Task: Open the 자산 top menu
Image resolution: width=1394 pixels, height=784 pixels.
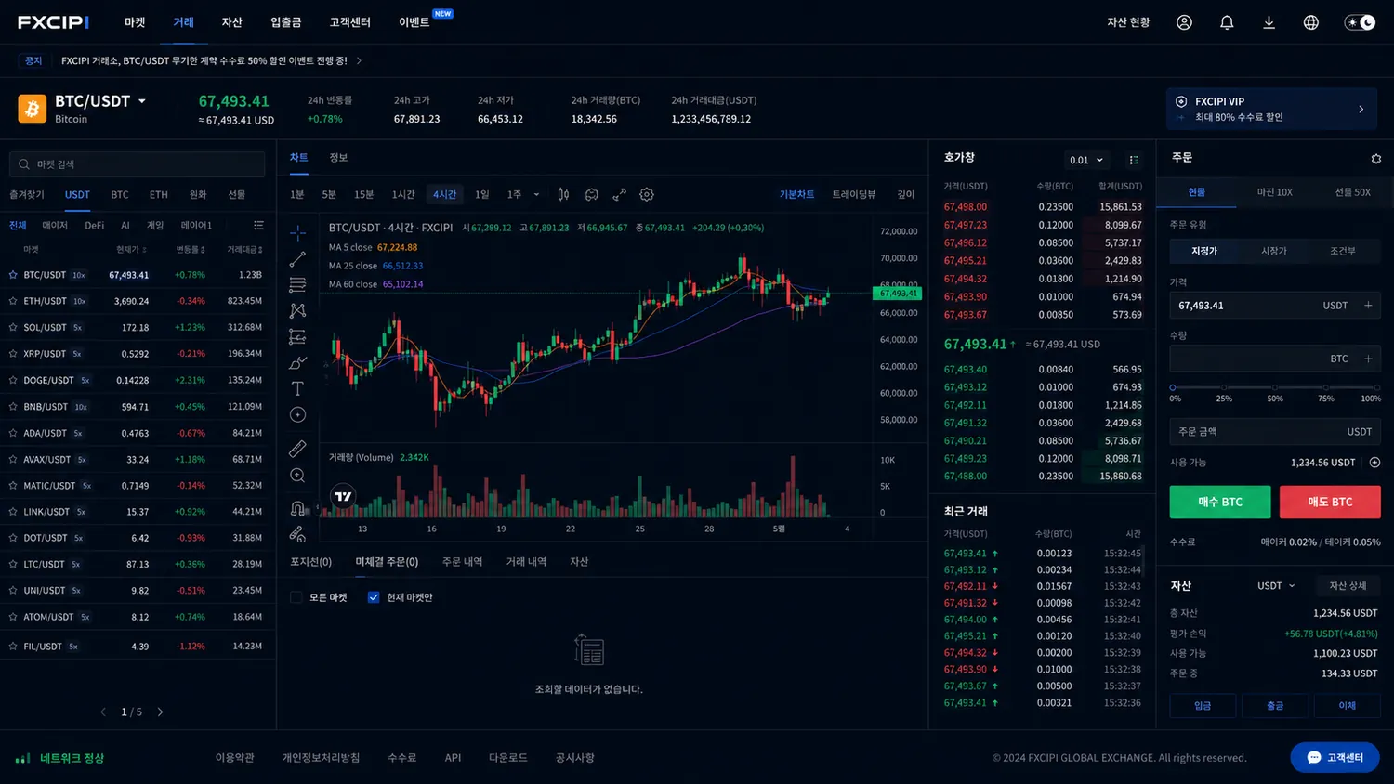Action: click(231, 22)
